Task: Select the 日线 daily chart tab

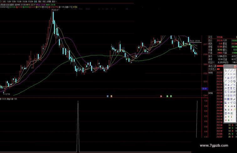Action: 35,1
